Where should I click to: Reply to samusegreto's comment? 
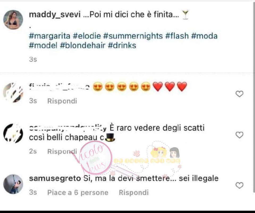point(134,193)
